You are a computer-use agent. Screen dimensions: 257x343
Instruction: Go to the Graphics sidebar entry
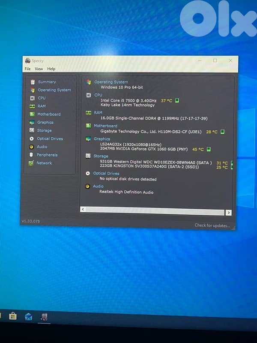pyautogui.click(x=45, y=122)
